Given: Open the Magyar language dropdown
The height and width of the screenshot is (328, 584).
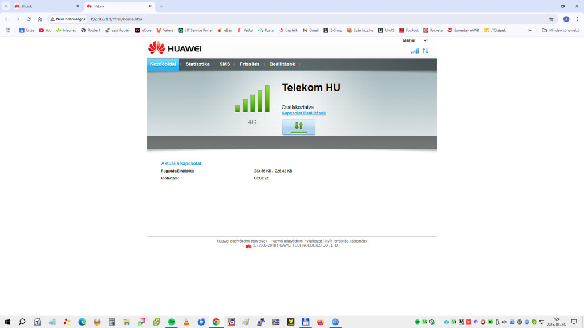Looking at the screenshot, I should (415, 40).
